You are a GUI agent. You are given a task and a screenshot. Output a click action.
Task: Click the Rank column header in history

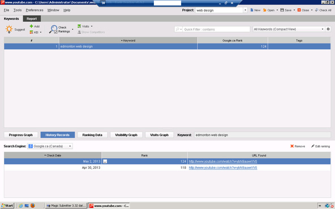click(x=144, y=155)
